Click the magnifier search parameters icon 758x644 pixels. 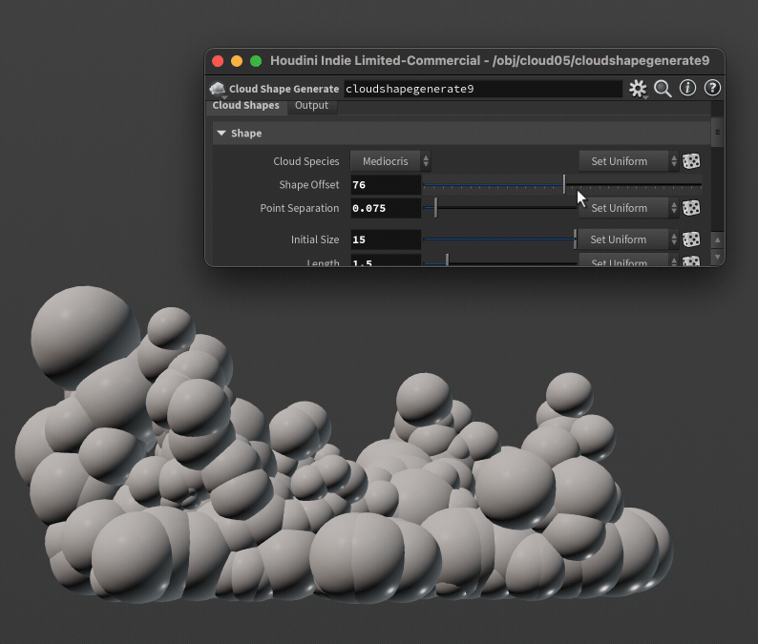[663, 89]
